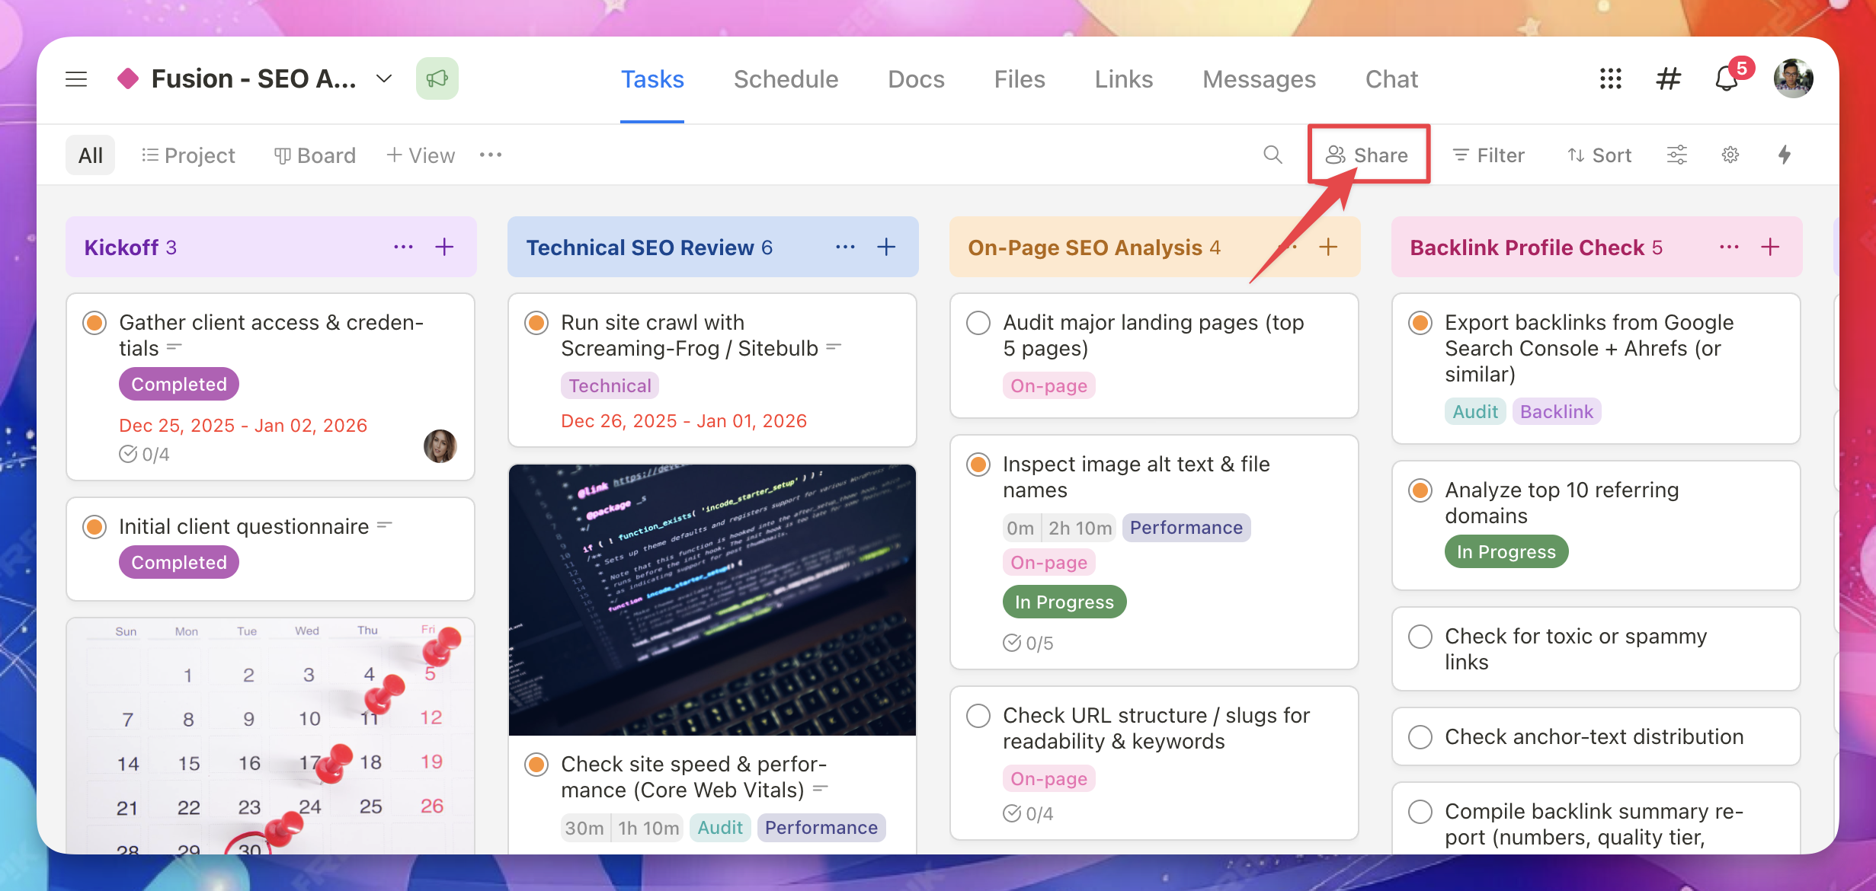The image size is (1876, 891).
Task: Add task to Technical SEO Review column
Action: 886,247
